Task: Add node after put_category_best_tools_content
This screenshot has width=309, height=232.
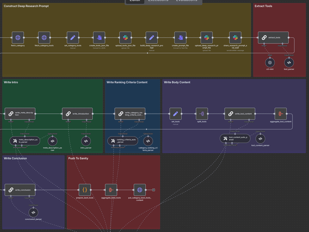Action: (154, 190)
